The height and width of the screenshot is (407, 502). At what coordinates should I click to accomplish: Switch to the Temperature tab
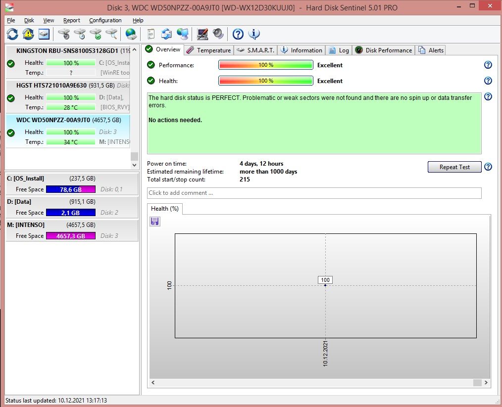[x=209, y=50]
